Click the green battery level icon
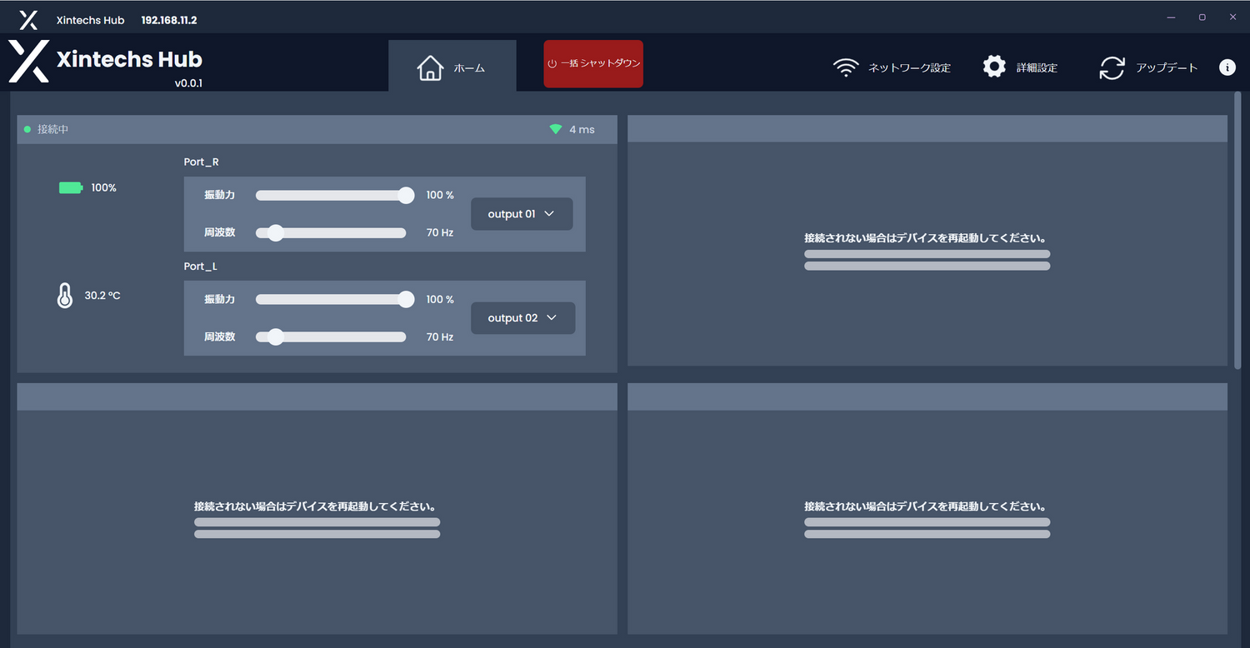 point(71,188)
